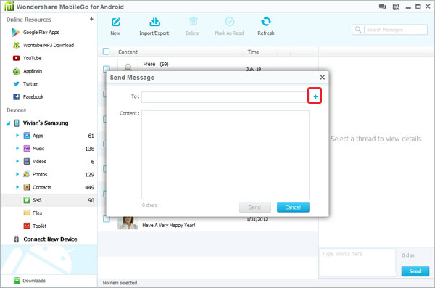Open the Have A Very Happy Year! message

(x=169, y=225)
